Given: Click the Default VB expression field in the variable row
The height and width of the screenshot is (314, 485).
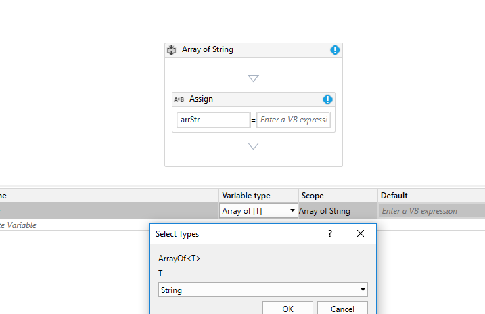Looking at the screenshot, I should [430, 211].
